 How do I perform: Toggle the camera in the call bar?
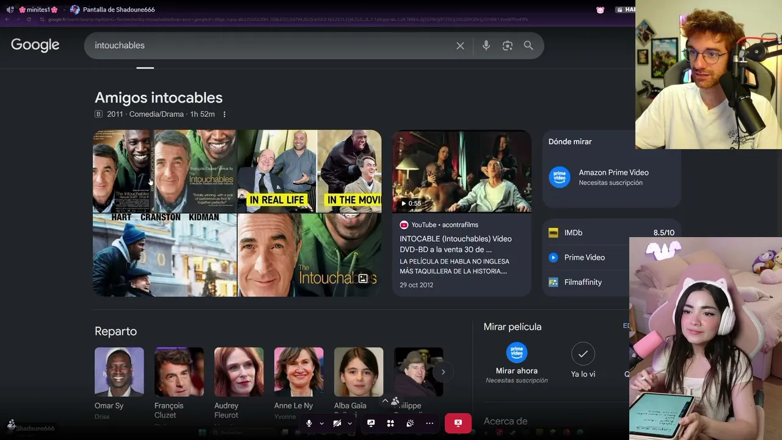[337, 423]
